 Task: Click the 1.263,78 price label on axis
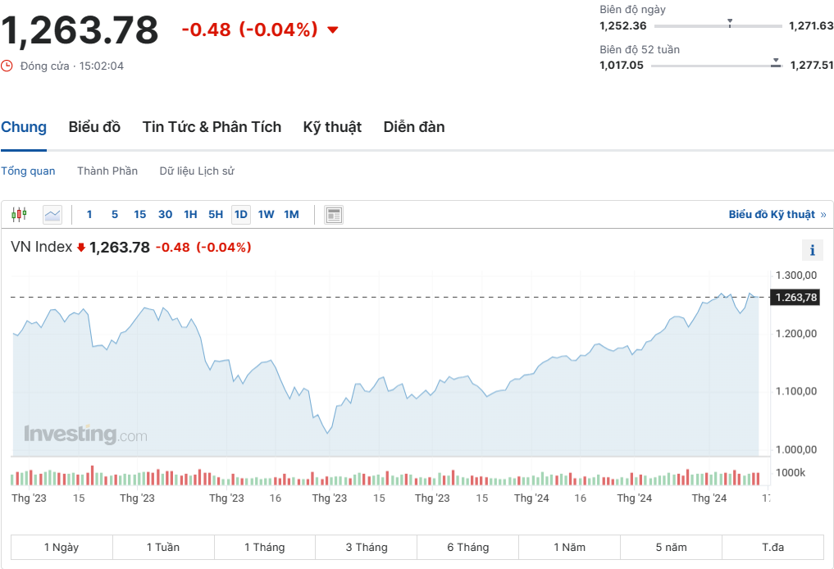coord(795,298)
